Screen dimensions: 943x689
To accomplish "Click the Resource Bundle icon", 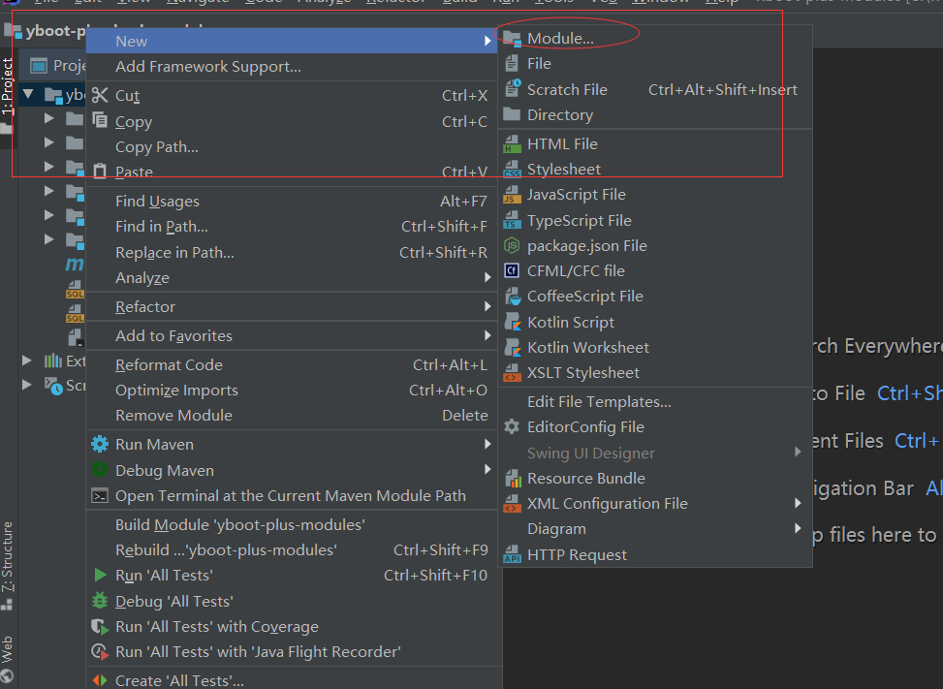I will click(513, 478).
